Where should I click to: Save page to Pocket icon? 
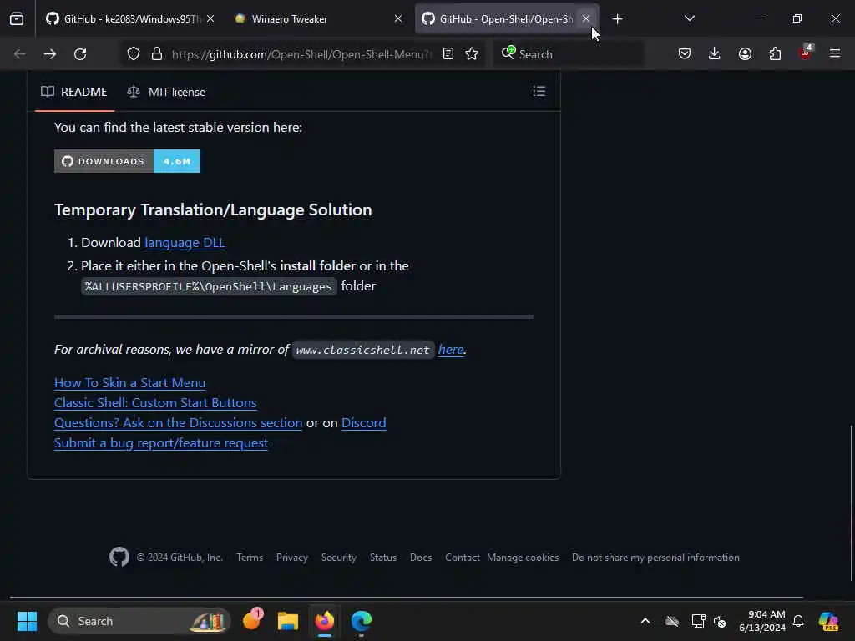685,54
